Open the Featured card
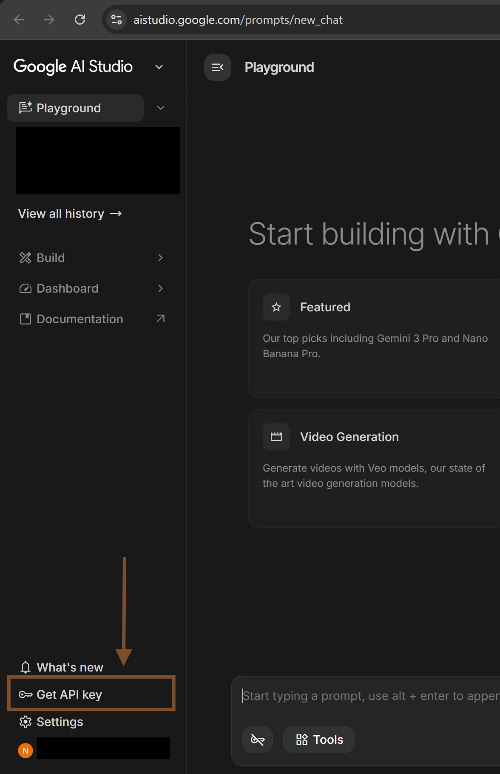Viewport: 500px width, 774px height. tap(374, 339)
